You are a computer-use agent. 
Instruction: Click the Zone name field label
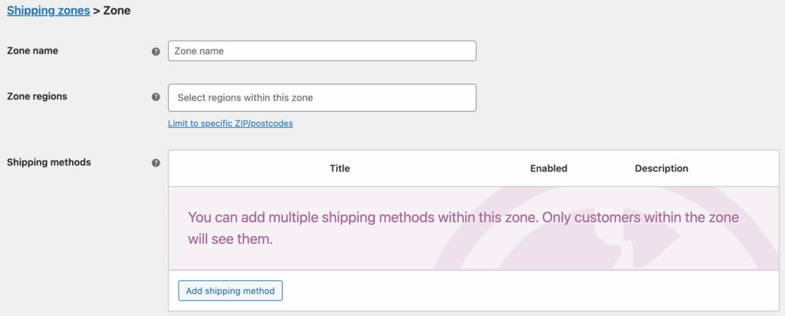32,50
